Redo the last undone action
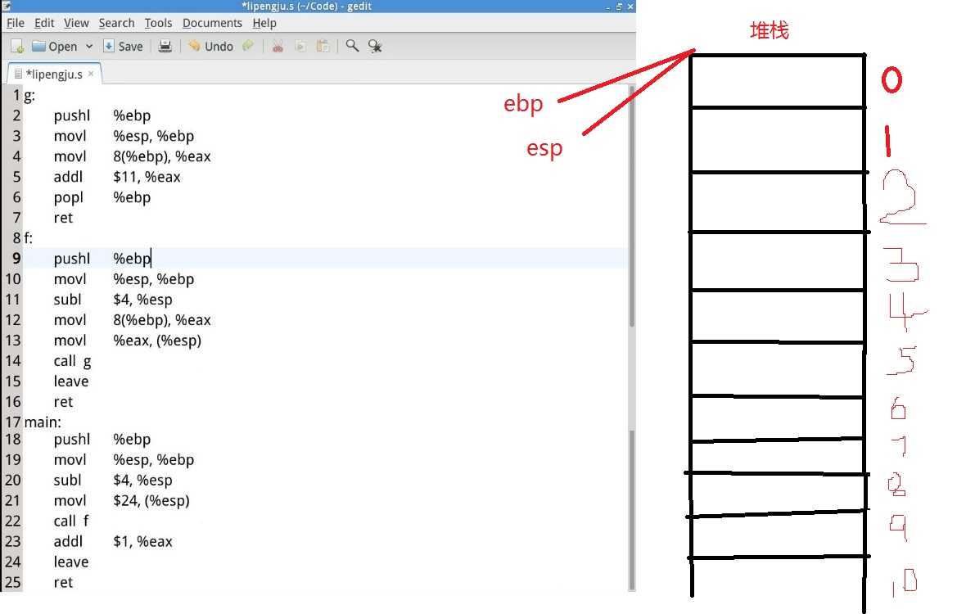The width and height of the screenshot is (966, 614). tap(248, 46)
